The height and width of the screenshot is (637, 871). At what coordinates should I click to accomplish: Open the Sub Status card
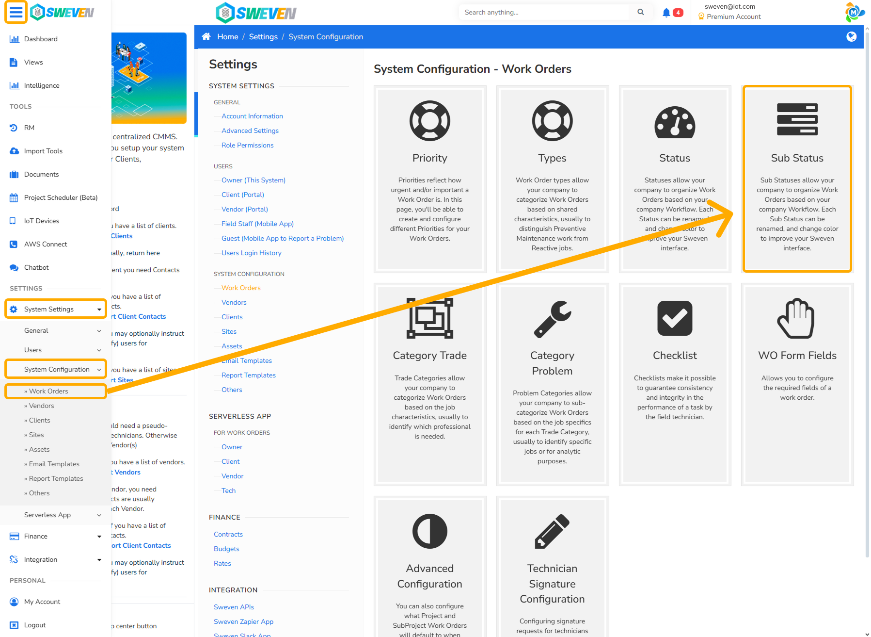(797, 179)
